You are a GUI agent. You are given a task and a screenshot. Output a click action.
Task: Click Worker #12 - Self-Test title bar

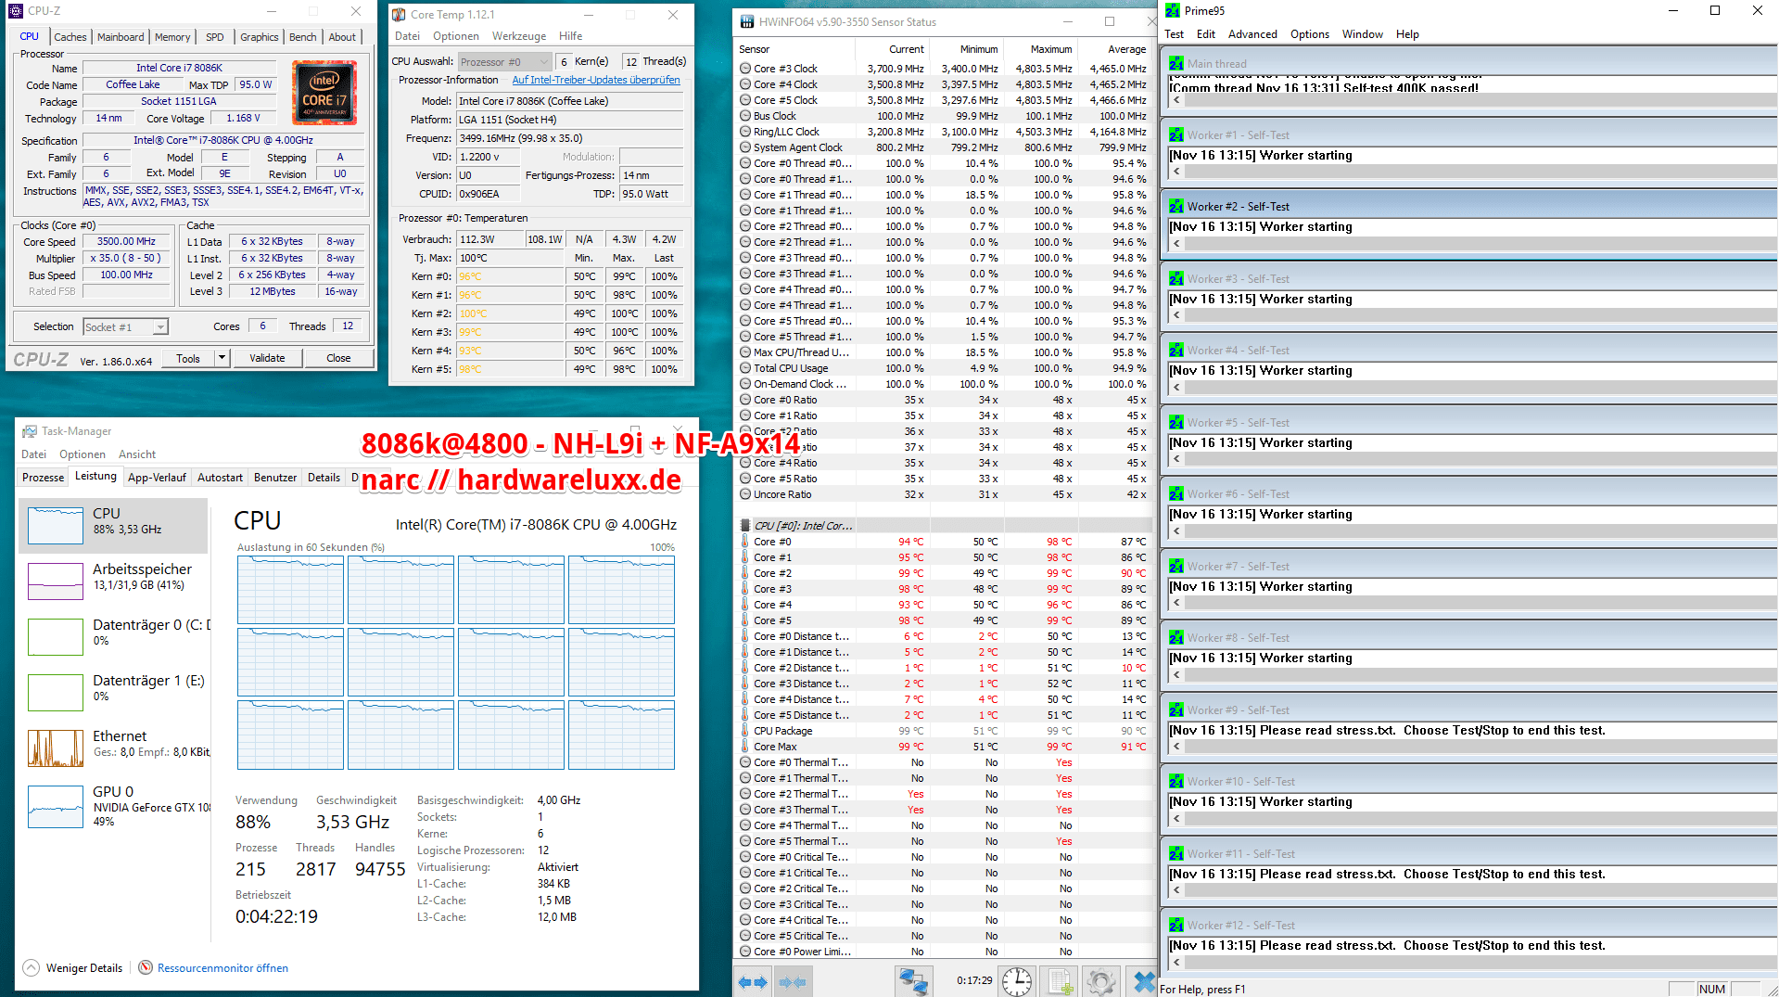(1469, 926)
